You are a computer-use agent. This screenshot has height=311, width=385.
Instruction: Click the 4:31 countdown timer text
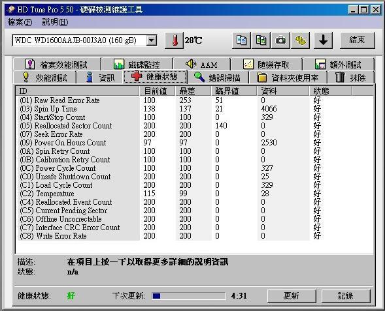239,296
